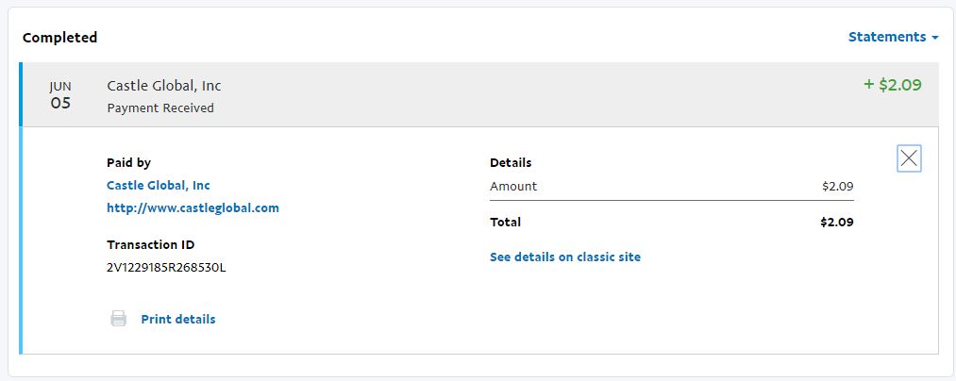This screenshot has height=381, width=956.
Task: Click the Amount row value $2.09
Action: tap(837, 186)
